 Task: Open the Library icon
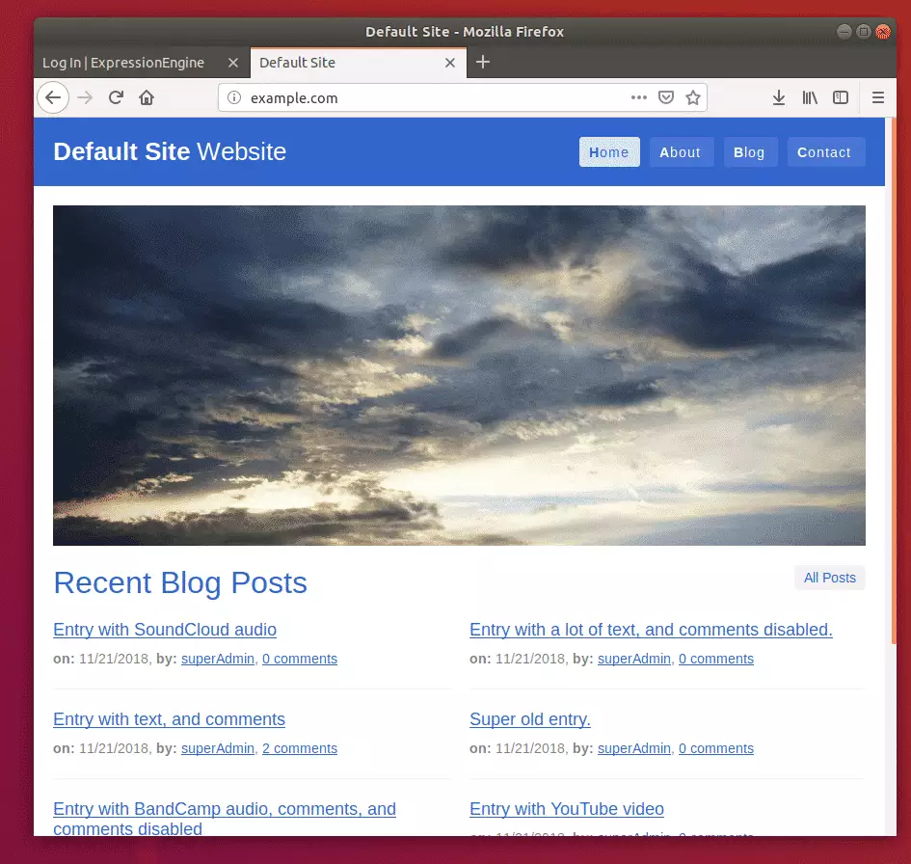pos(810,97)
